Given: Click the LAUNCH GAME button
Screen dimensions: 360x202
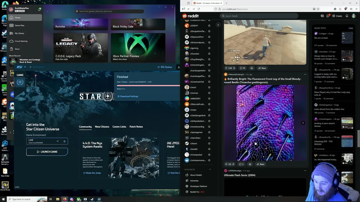Looking at the screenshot, I should click(x=47, y=152).
